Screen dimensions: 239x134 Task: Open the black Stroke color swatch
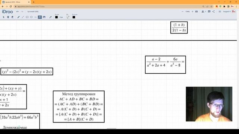(x=56, y=17)
